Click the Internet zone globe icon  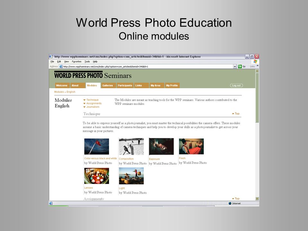coord(230,203)
